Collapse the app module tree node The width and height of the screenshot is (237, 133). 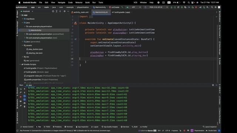[x=20, y=15]
